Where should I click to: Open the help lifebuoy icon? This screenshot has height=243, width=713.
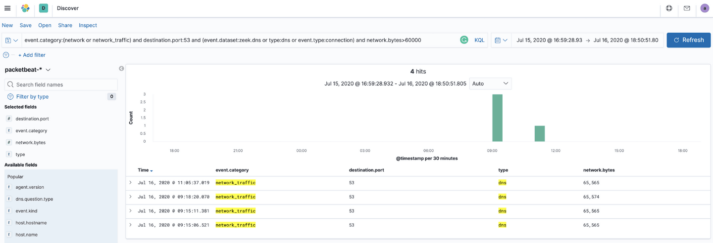click(x=669, y=8)
